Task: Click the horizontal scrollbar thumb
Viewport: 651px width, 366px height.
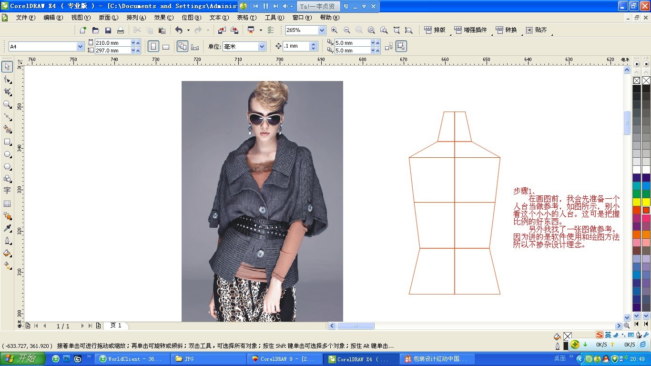Action: (x=356, y=326)
